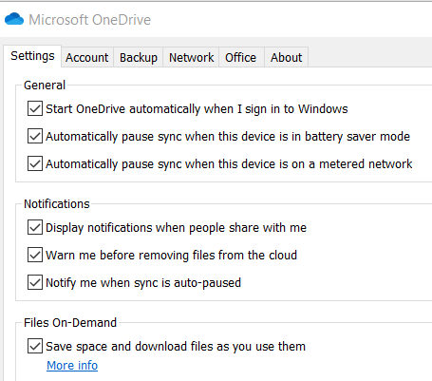The width and height of the screenshot is (432, 381).
Task: Switch to the Network tab
Action: coord(191,58)
